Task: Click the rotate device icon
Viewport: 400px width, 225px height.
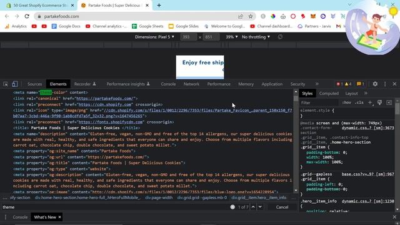Action: click(280, 37)
